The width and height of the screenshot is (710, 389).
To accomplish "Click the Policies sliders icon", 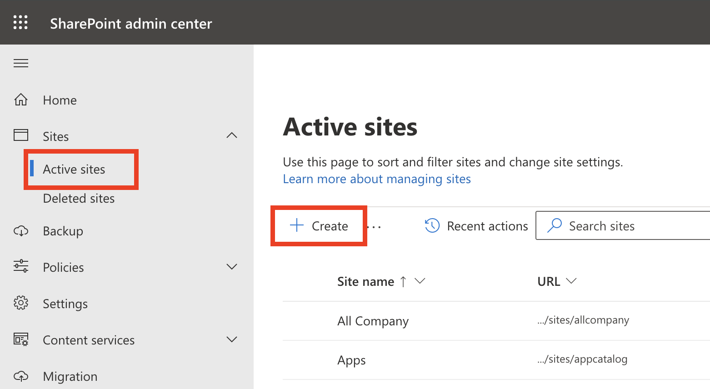I will click(x=21, y=266).
